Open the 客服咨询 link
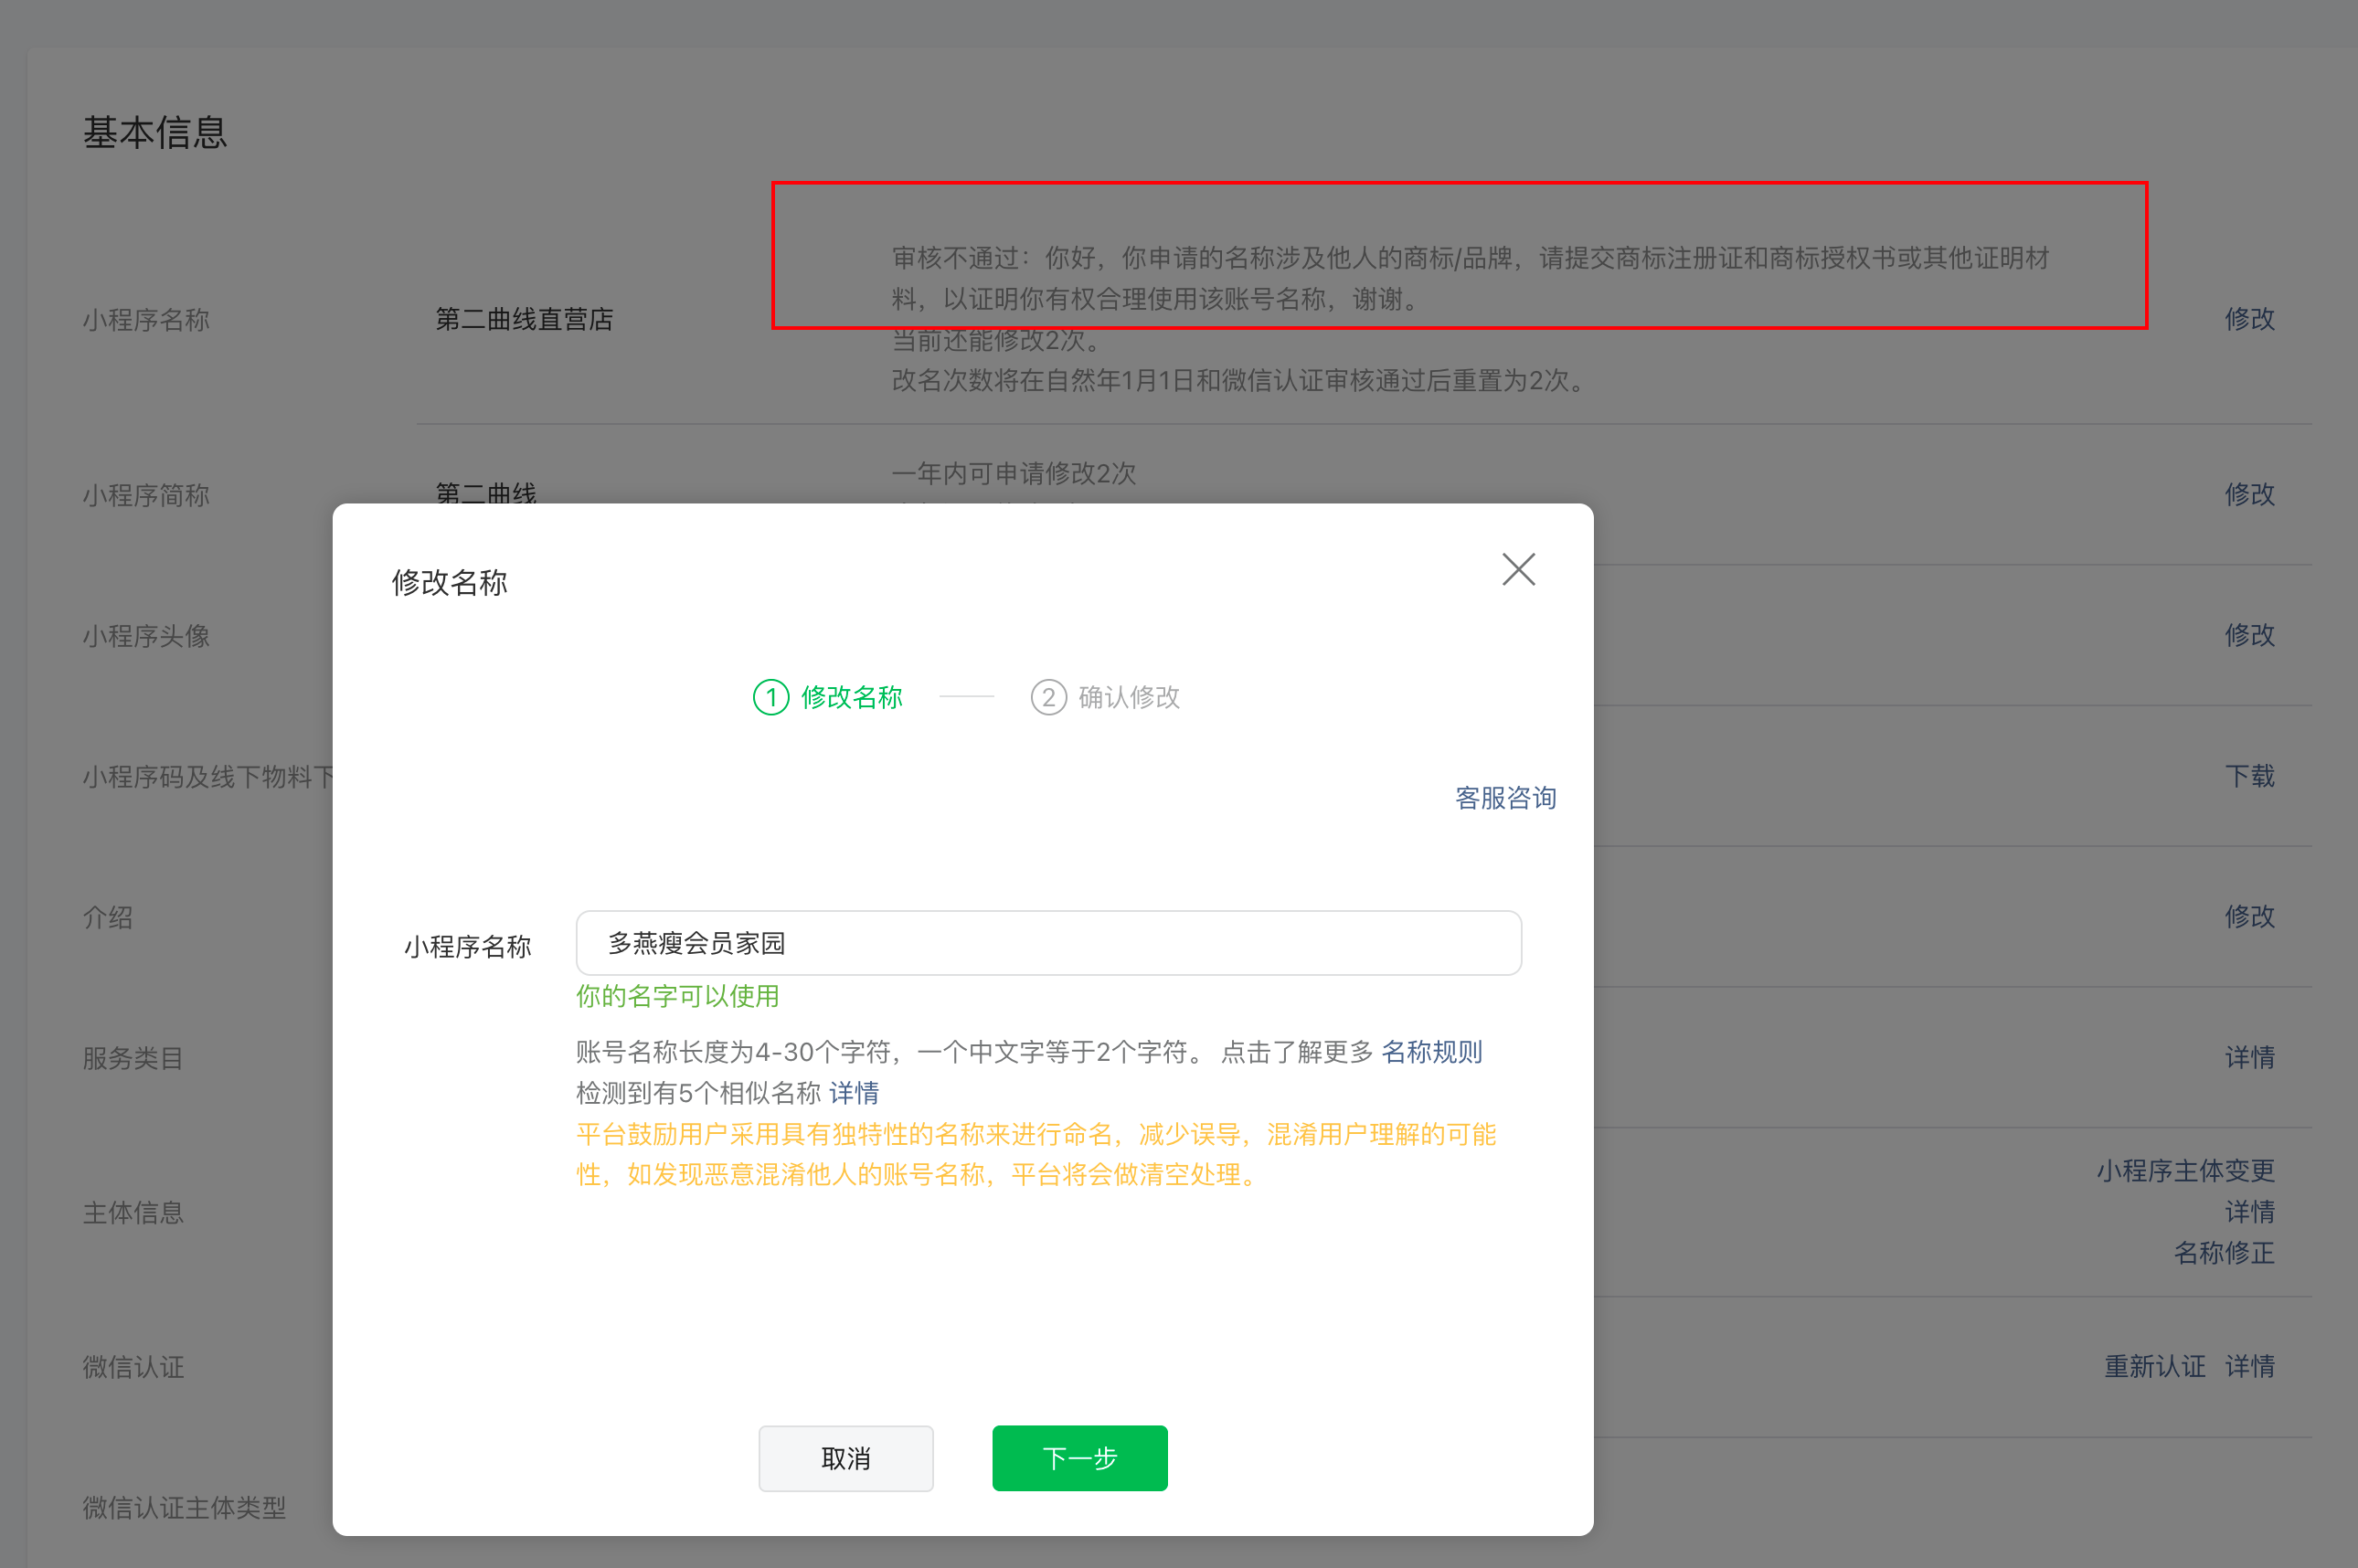This screenshot has height=1568, width=2358. [1505, 798]
